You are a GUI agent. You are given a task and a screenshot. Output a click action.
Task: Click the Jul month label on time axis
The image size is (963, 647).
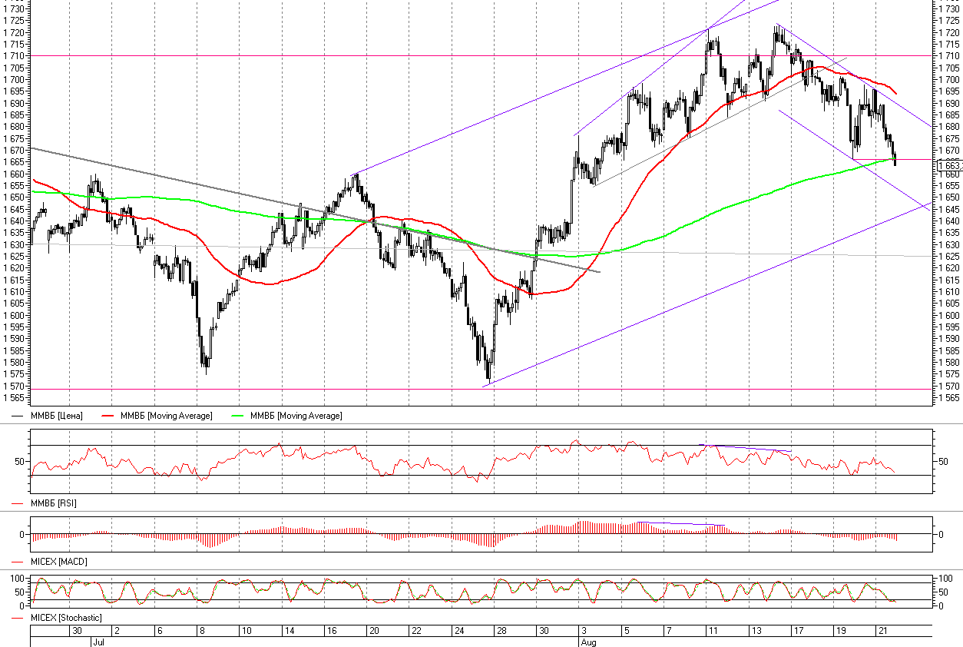(x=98, y=641)
